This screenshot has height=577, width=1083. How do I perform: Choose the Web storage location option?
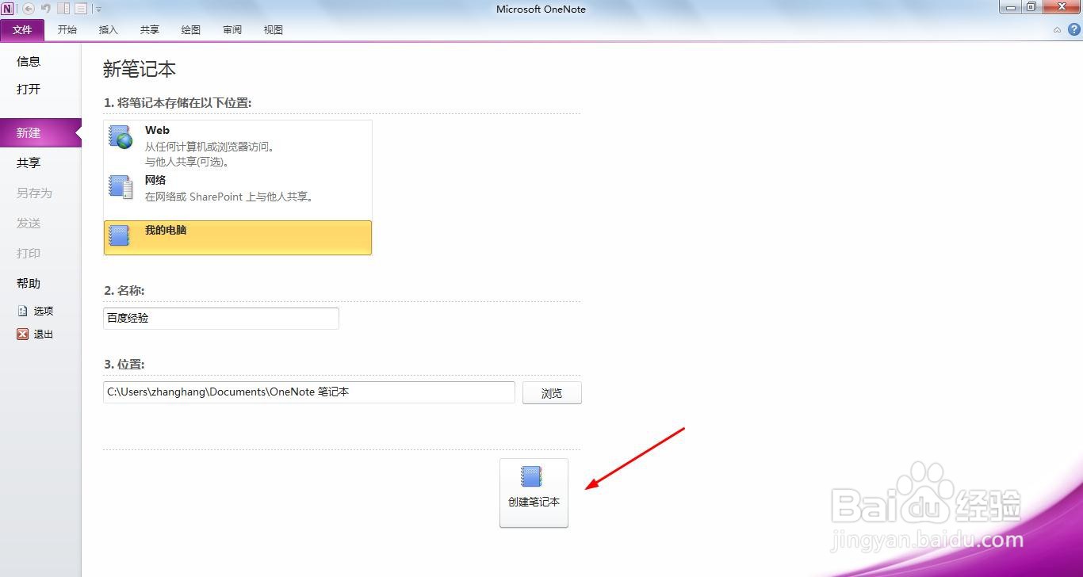coord(237,146)
